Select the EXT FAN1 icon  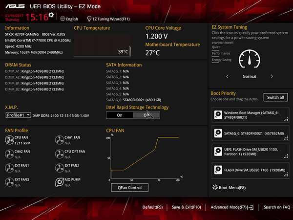click(9, 168)
